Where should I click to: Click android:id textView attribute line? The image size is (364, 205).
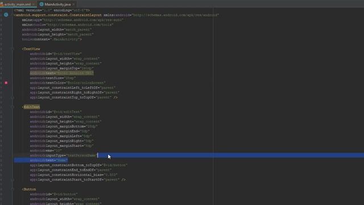(56, 54)
